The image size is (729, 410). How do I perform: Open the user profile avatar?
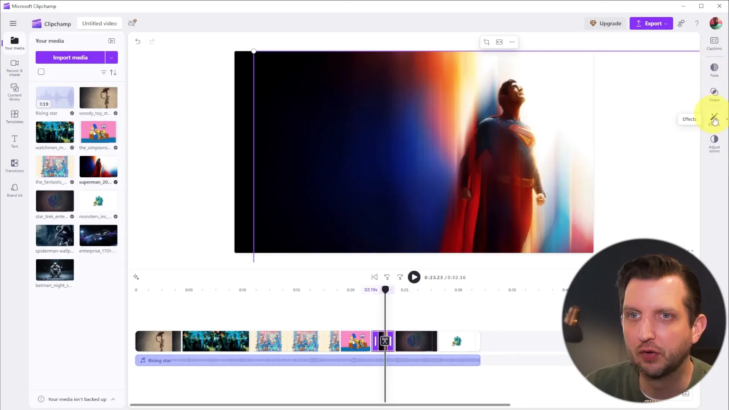[716, 23]
